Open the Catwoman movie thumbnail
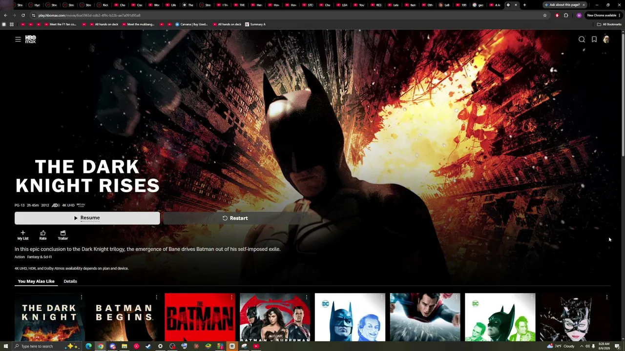Image resolution: width=625 pixels, height=351 pixels. [575, 317]
